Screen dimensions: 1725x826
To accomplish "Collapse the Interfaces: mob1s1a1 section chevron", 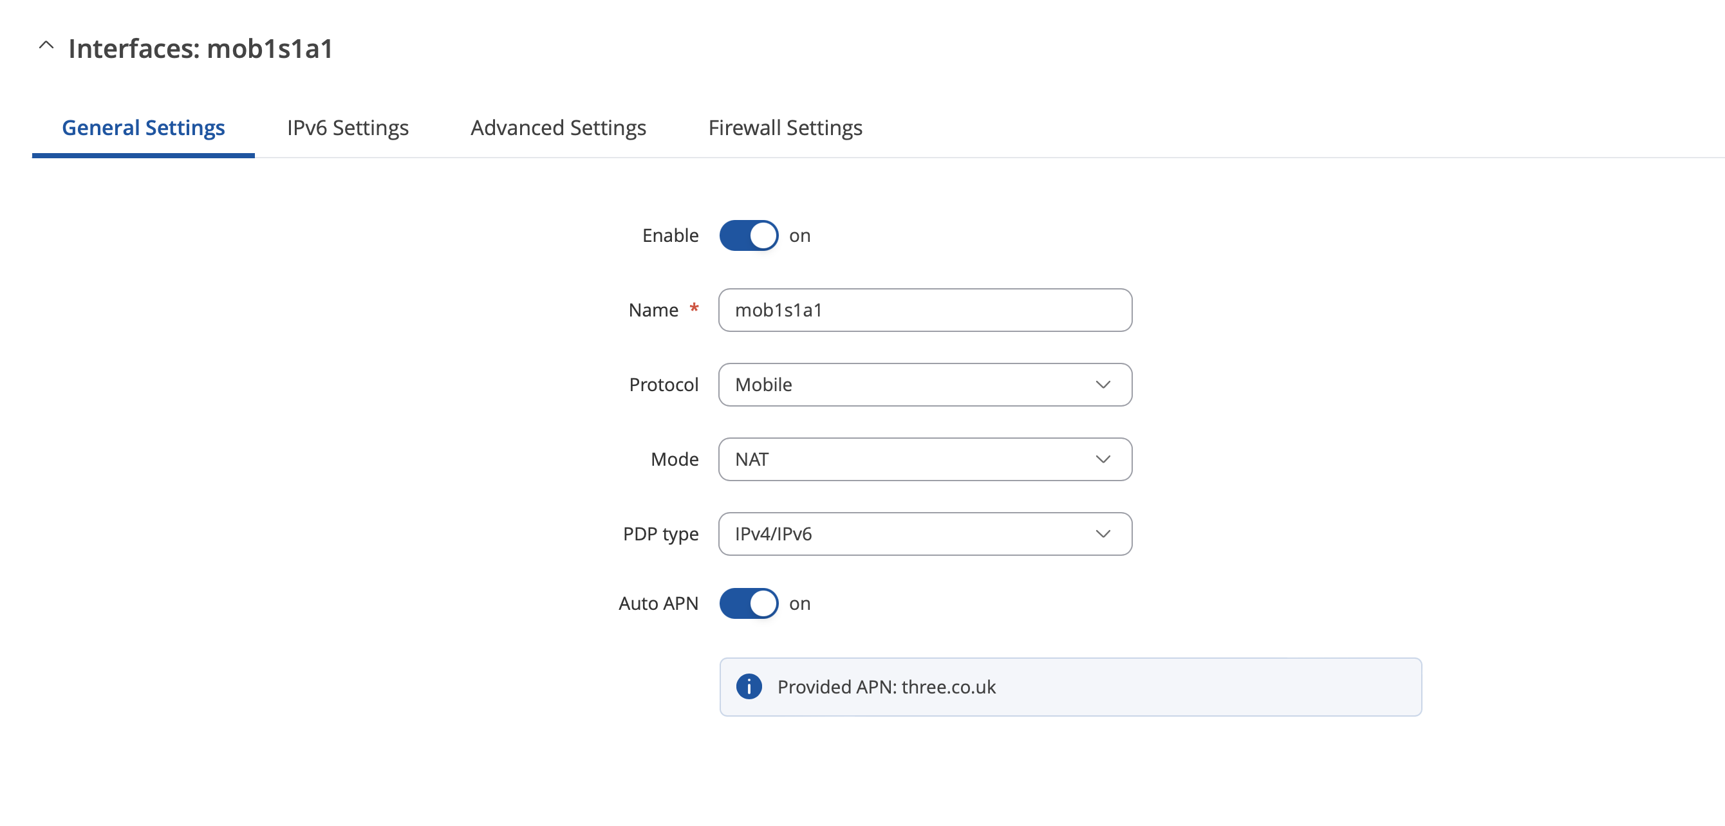I will pyautogui.click(x=46, y=46).
